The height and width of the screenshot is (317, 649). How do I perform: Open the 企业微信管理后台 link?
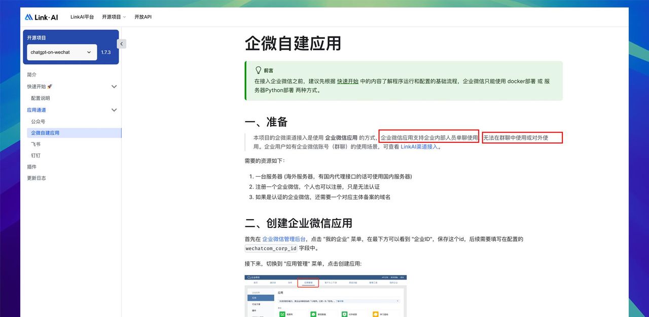click(x=284, y=239)
